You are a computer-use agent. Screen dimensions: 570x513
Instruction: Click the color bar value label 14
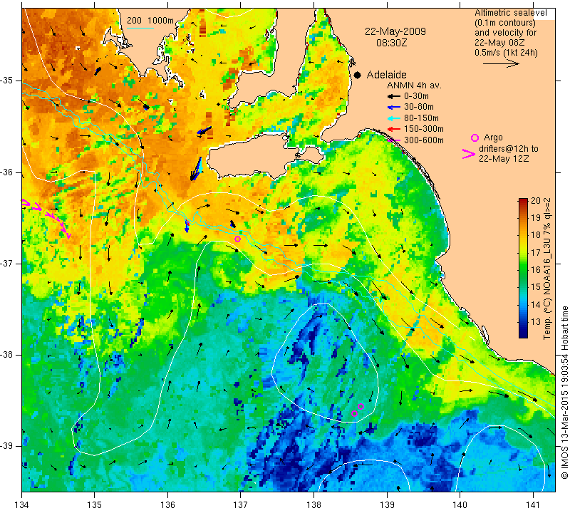tap(536, 304)
